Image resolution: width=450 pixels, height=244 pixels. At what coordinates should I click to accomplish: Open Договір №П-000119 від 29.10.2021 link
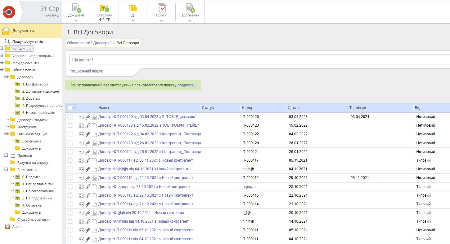coord(146,178)
